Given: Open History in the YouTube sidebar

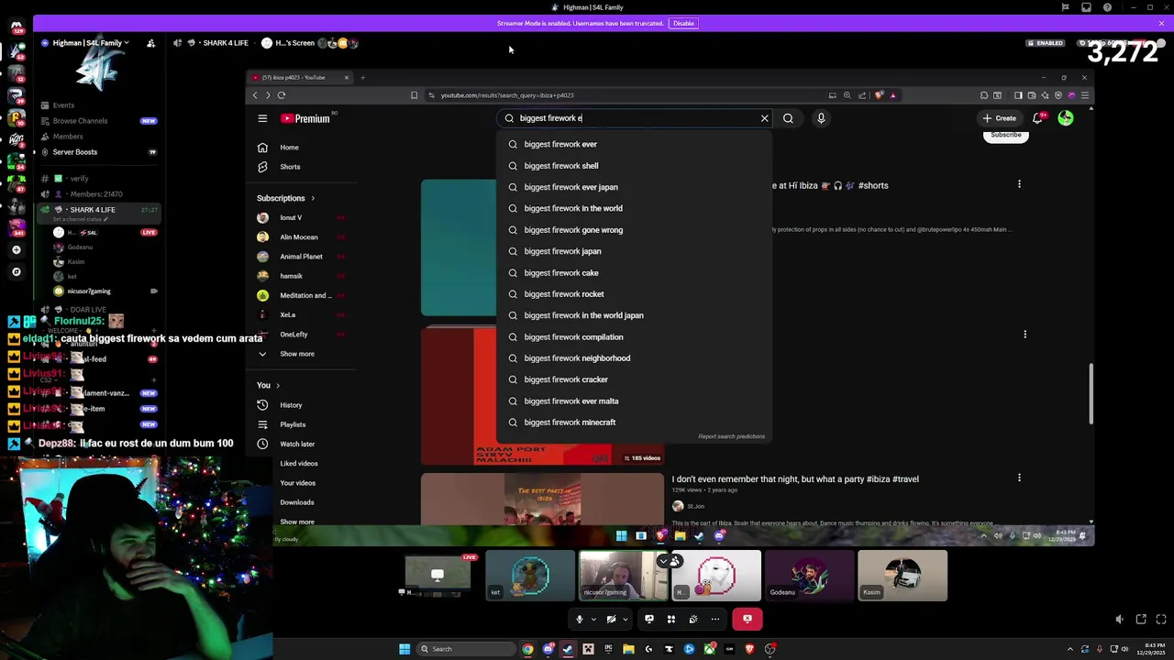Looking at the screenshot, I should [303, 405].
